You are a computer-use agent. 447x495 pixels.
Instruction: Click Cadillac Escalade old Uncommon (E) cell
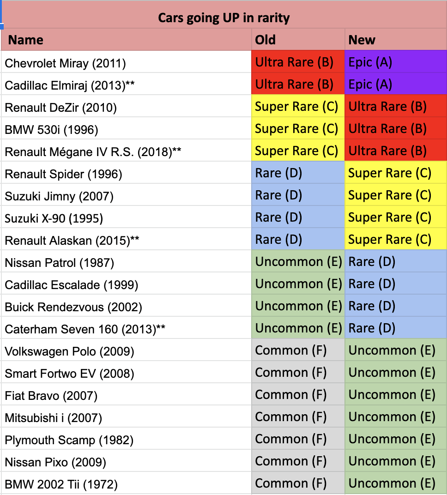pyautogui.click(x=298, y=283)
